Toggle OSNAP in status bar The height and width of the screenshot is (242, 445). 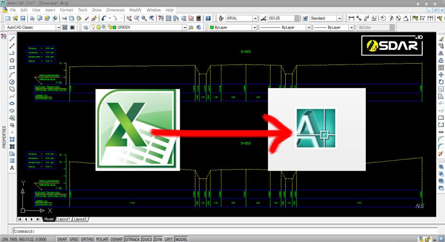pyautogui.click(x=116, y=239)
